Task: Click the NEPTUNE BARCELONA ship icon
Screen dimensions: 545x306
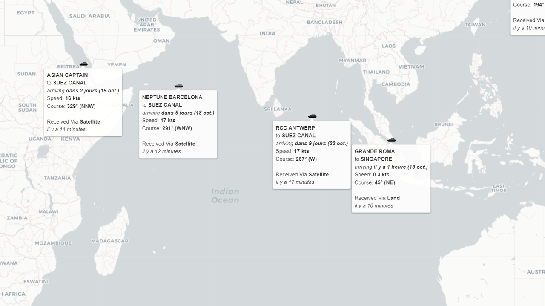Action: pos(178,86)
